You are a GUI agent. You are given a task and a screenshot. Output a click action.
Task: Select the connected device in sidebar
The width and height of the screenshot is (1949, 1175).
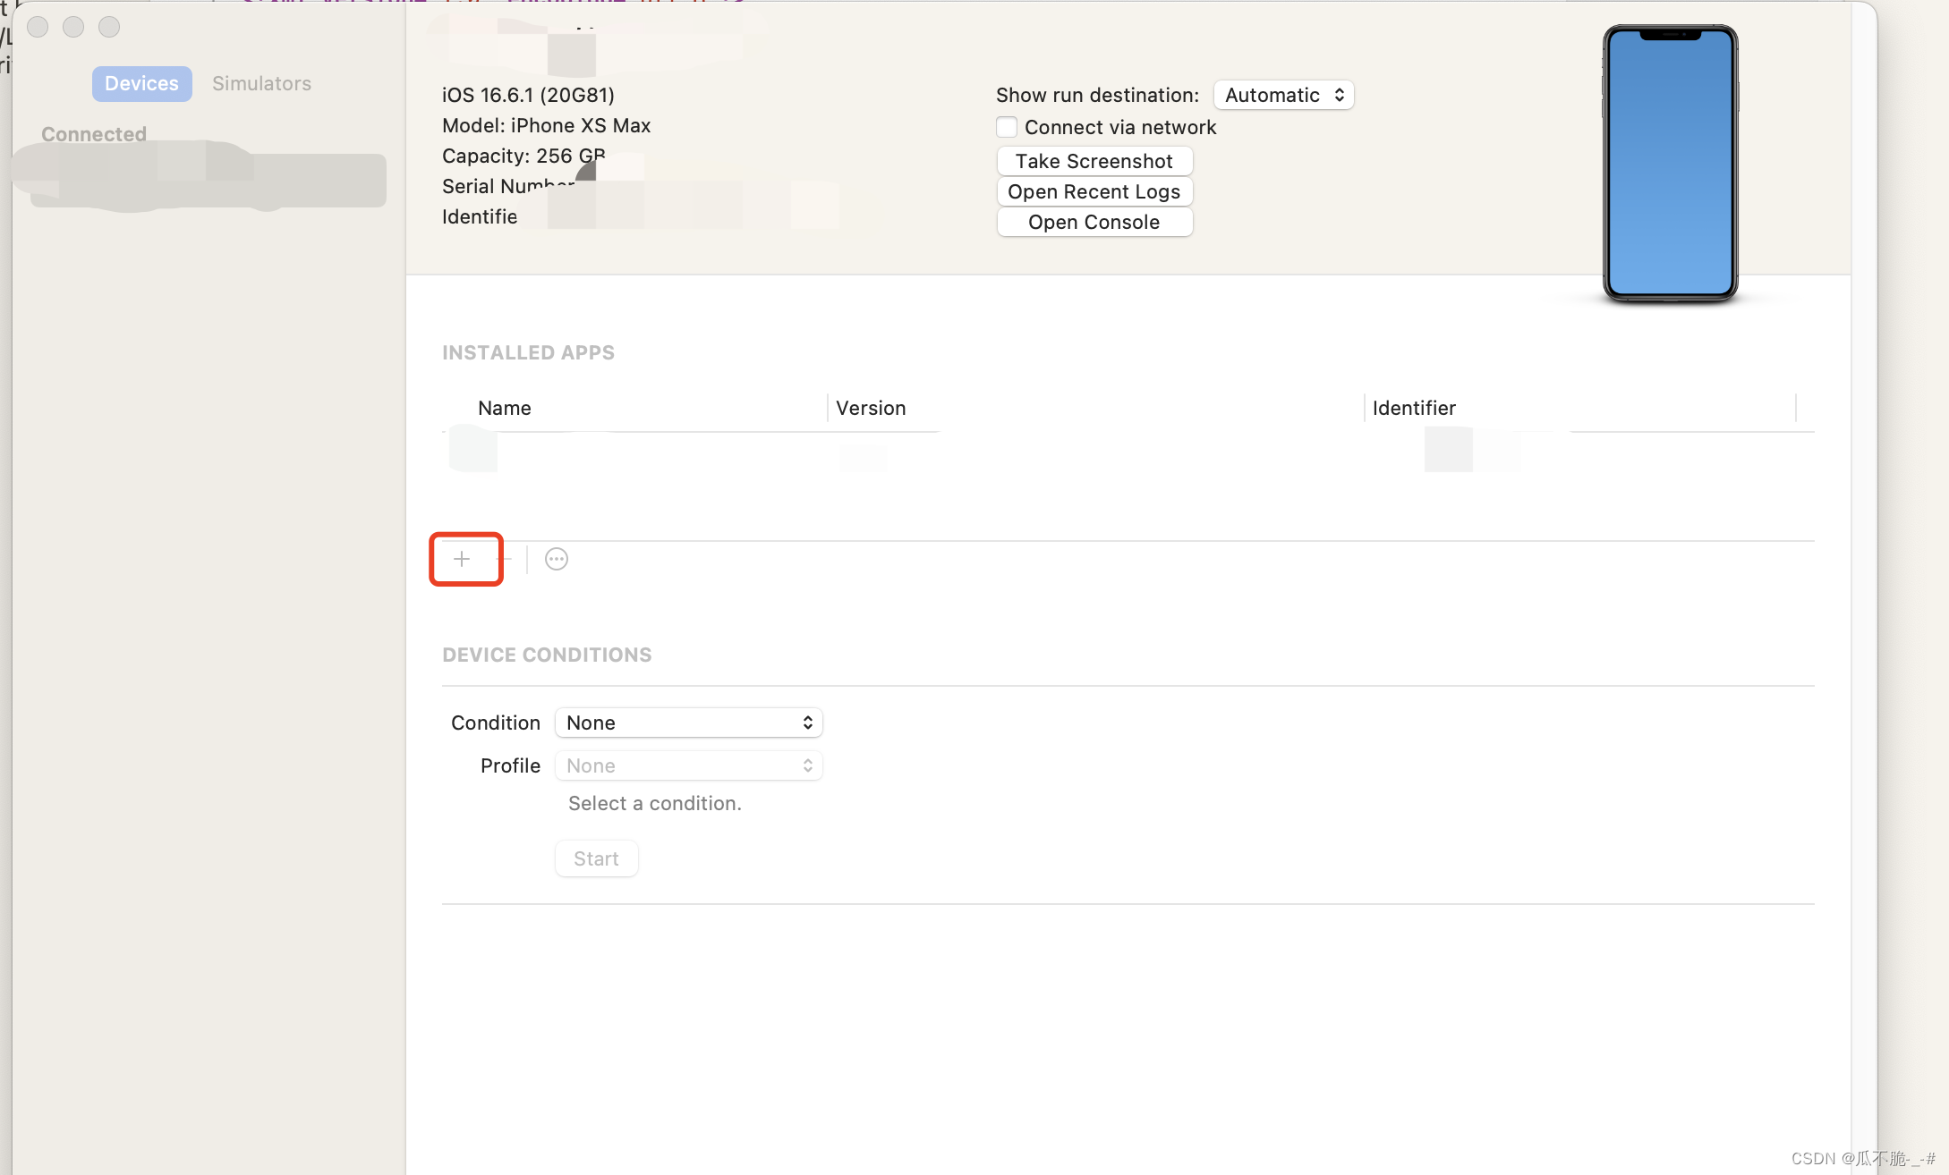pos(206,179)
